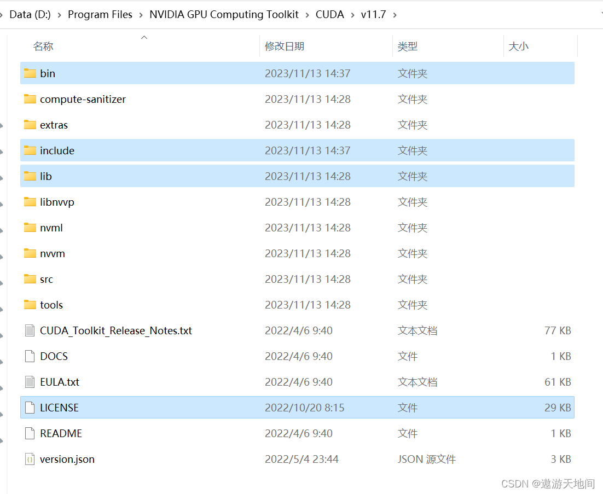This screenshot has width=603, height=494.
Task: Click the JSON 源文件 type cell
Action: (426, 459)
